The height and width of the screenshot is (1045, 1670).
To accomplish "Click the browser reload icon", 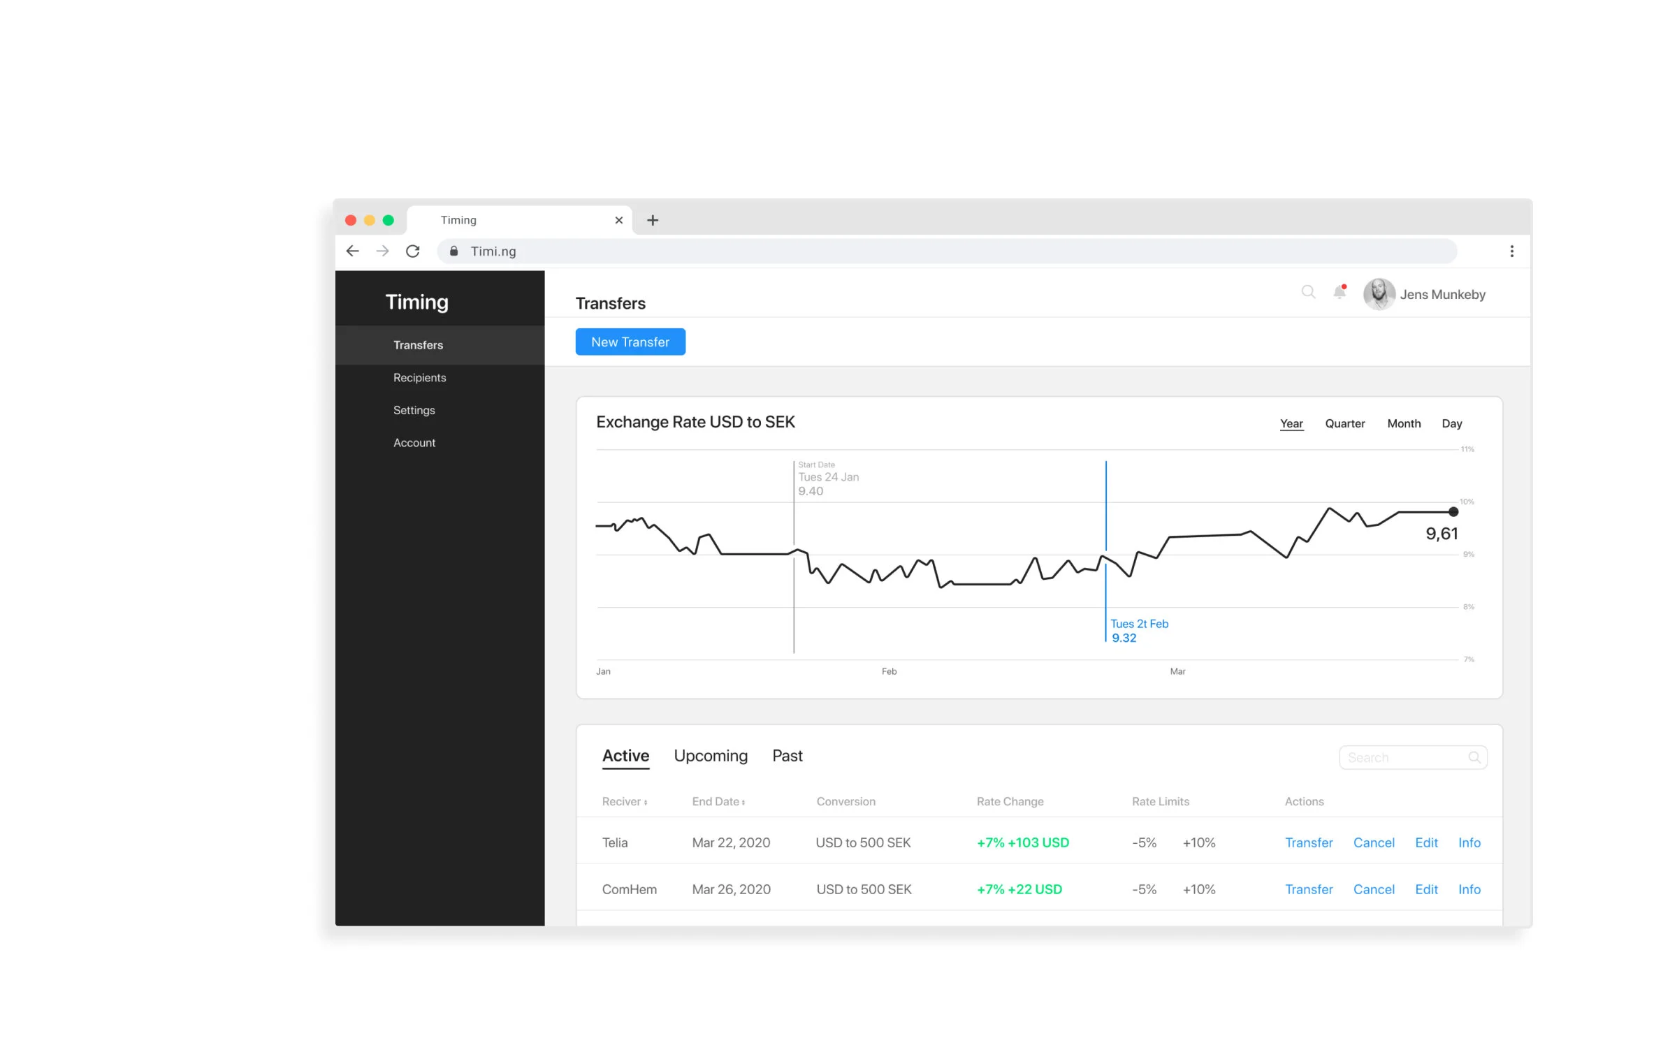I will coord(413,251).
